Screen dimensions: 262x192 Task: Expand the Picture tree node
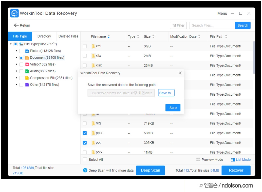click(16, 51)
